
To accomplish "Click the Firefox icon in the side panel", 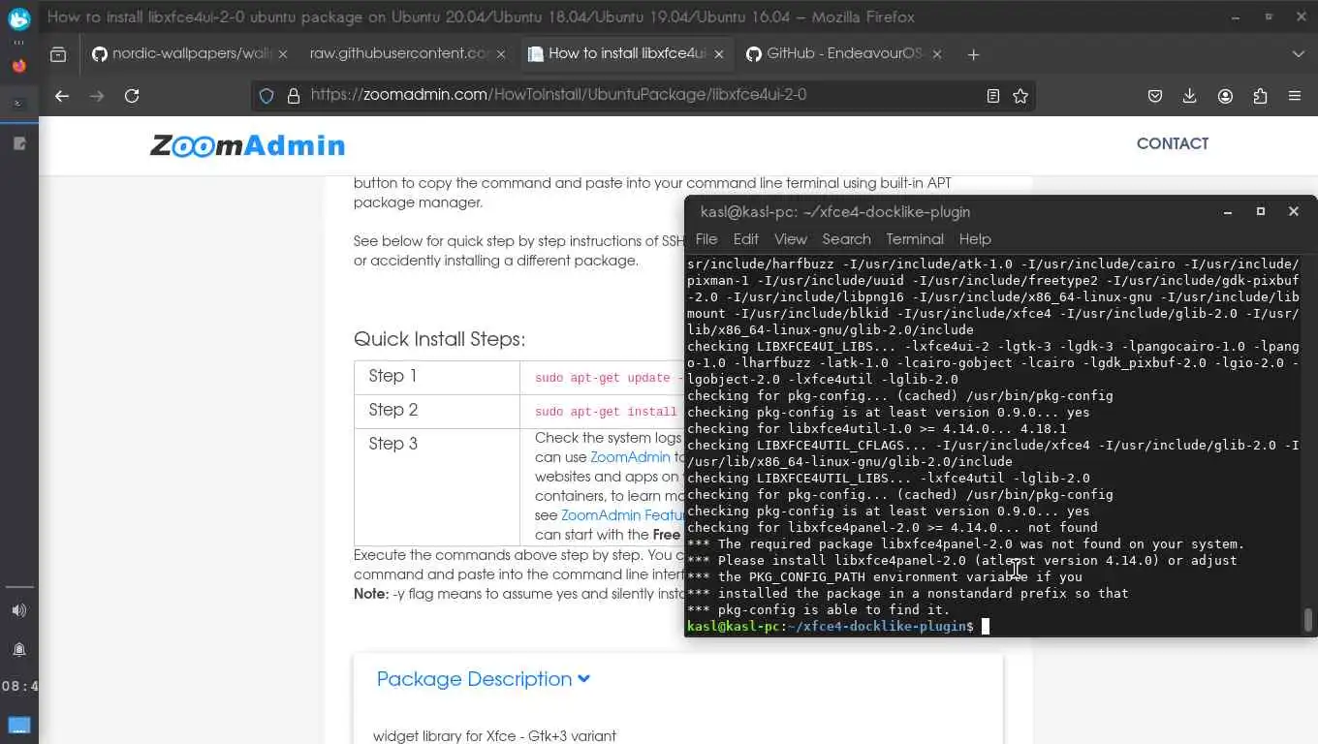I will [19, 66].
